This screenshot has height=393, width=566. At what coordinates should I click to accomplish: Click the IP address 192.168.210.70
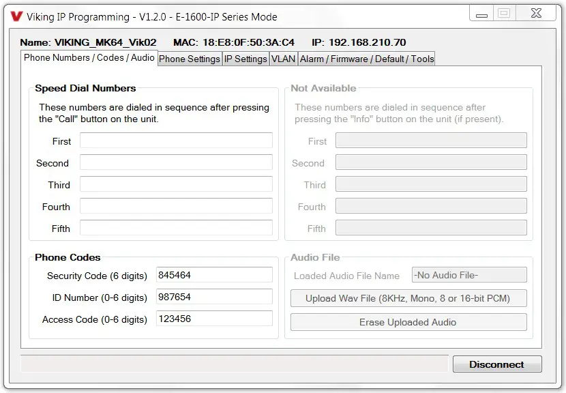(368, 42)
